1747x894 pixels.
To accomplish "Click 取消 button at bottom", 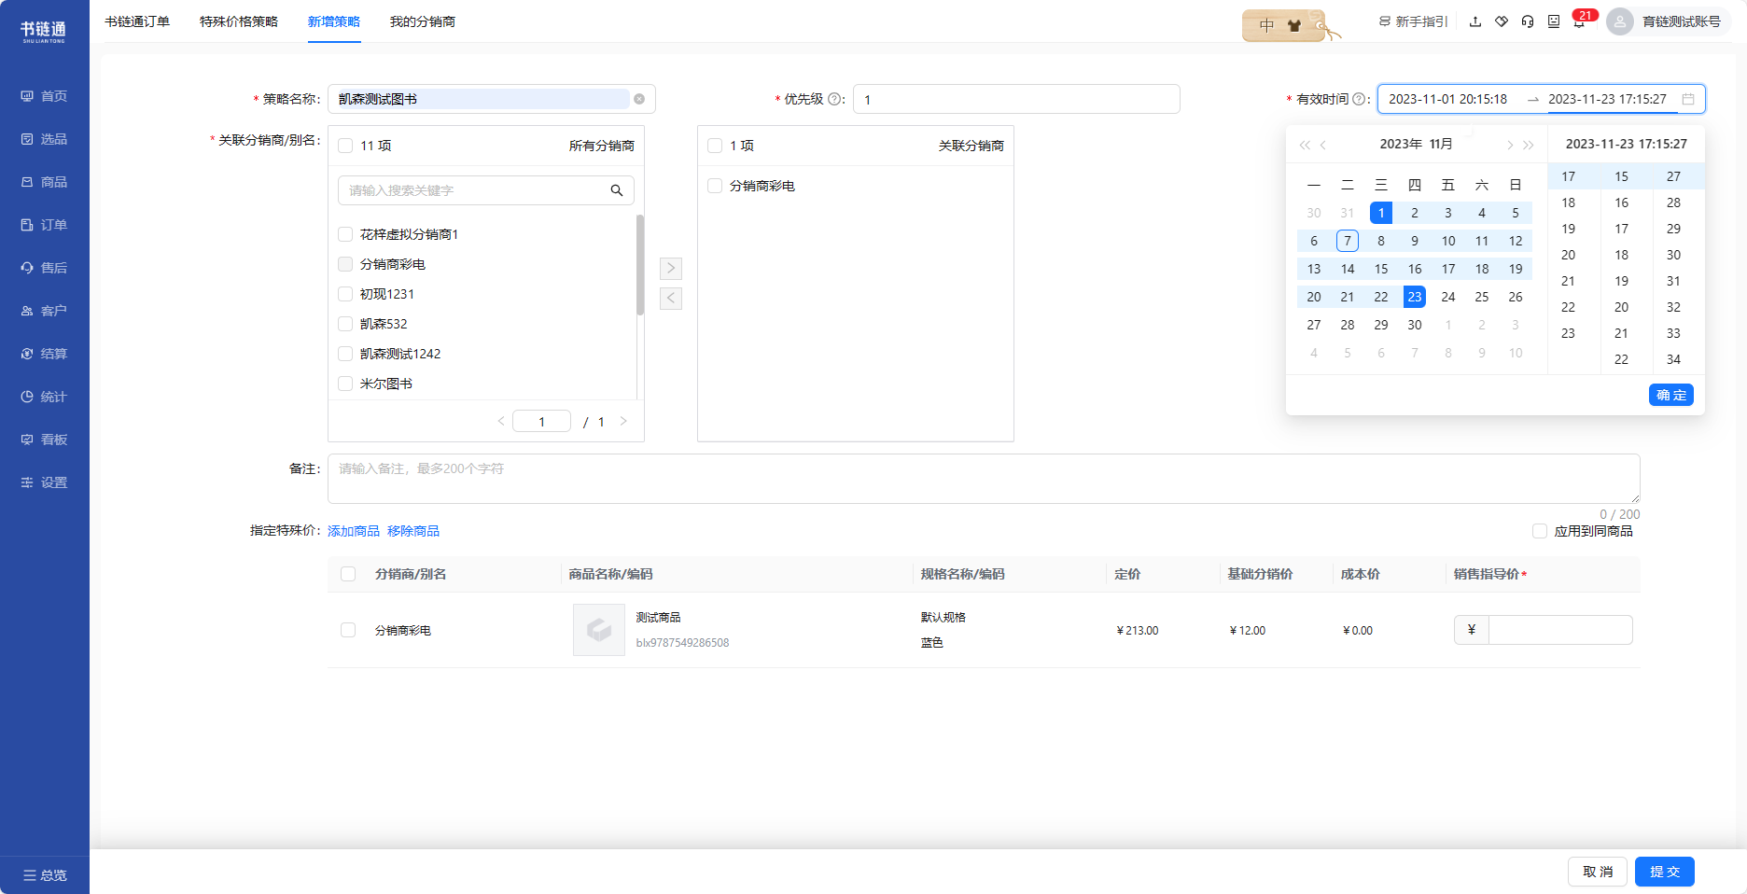I will click(x=1598, y=872).
